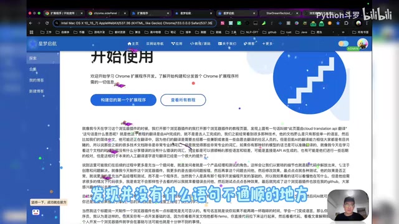The height and width of the screenshot is (224, 399).
Task: Click the 开始使用 page heading
Action: tap(122, 57)
